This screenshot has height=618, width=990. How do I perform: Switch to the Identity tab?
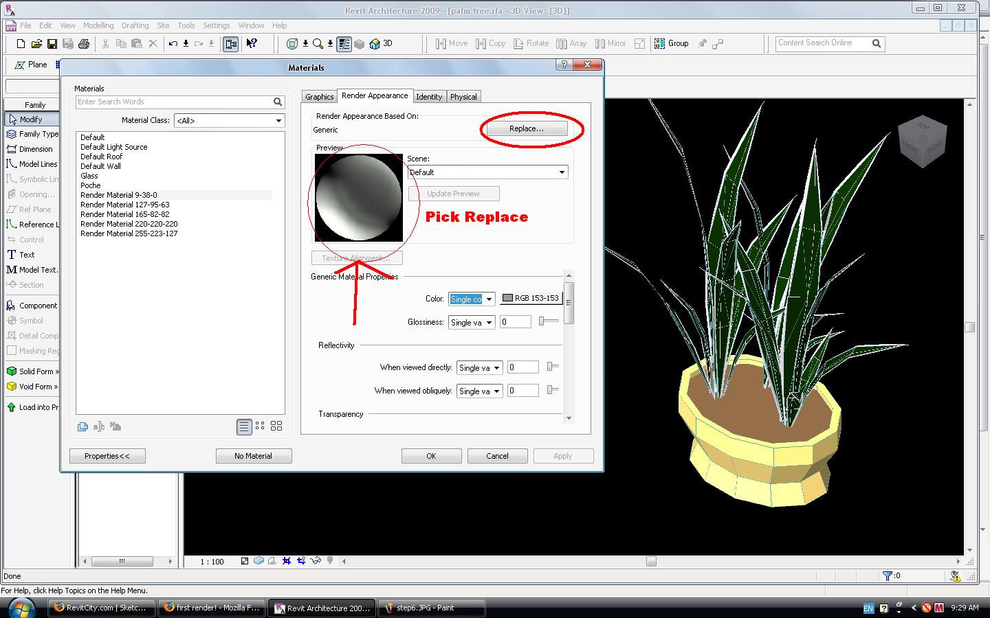(429, 97)
